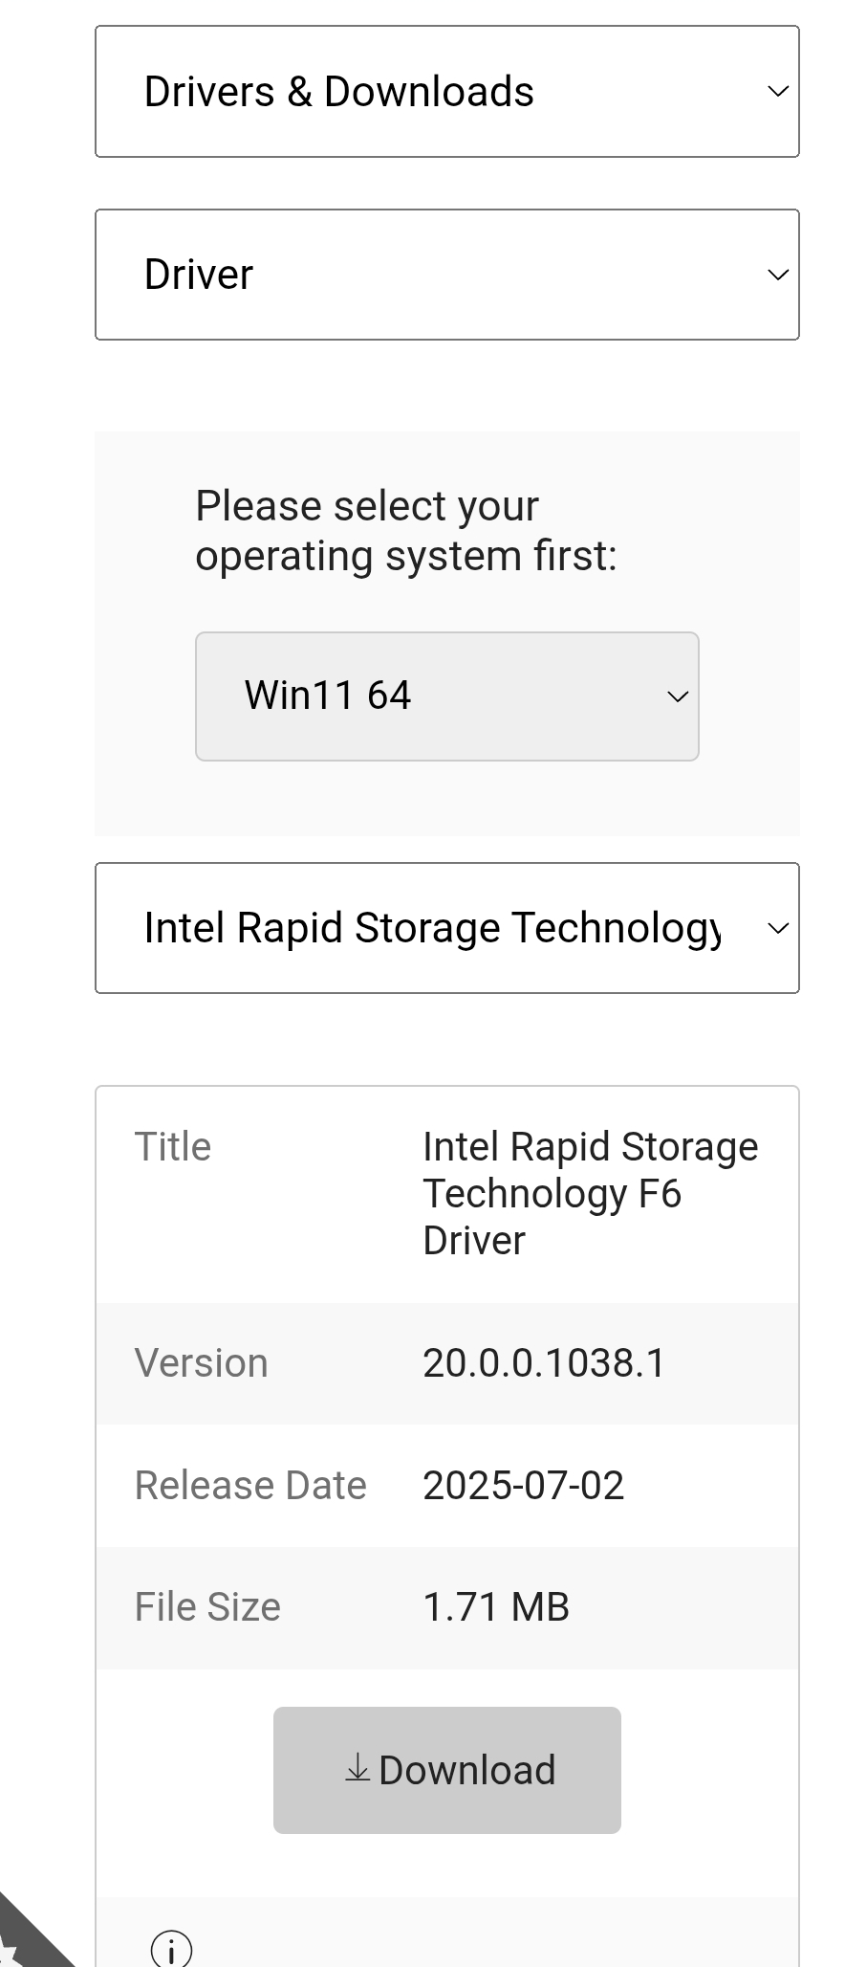Click the Version row label
The width and height of the screenshot is (845, 1967).
point(201,1363)
